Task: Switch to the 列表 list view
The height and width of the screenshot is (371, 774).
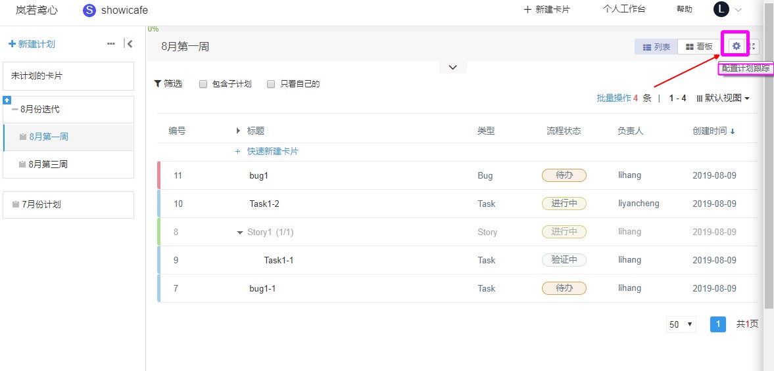Action: pos(656,47)
